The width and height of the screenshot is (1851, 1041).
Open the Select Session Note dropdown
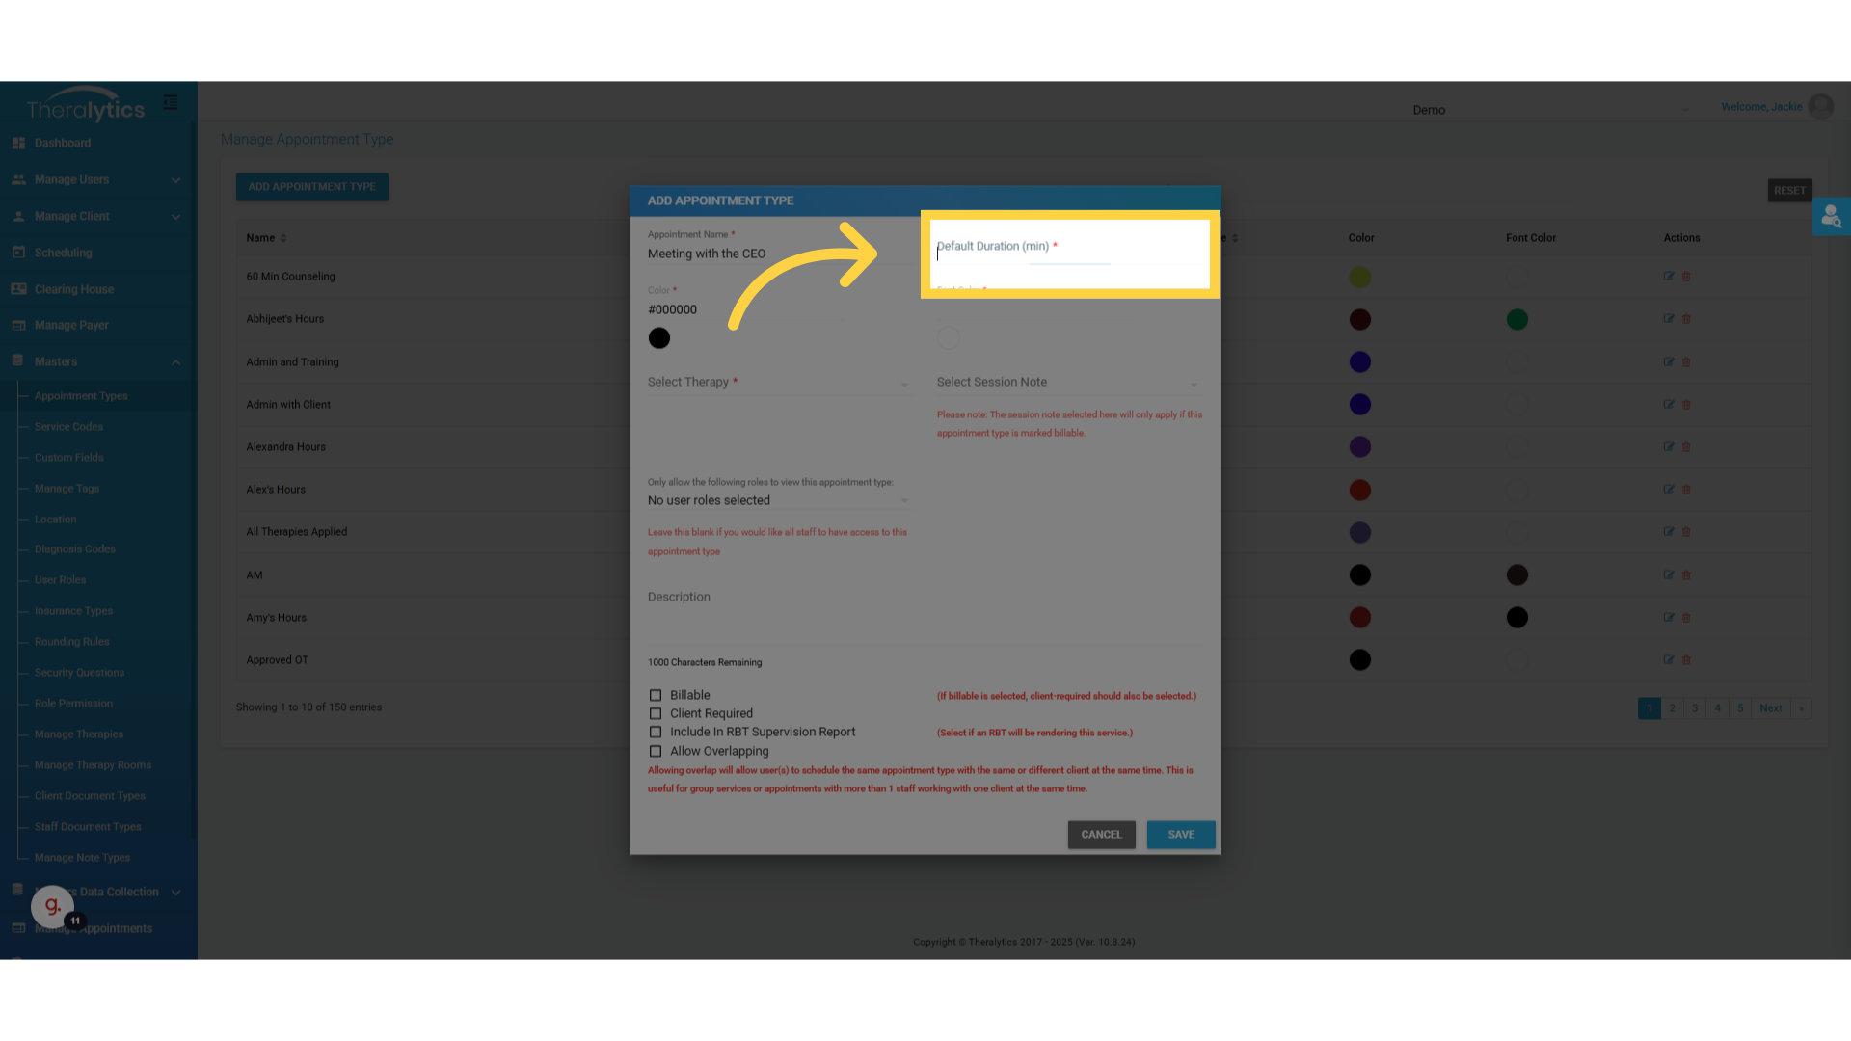1067,383
